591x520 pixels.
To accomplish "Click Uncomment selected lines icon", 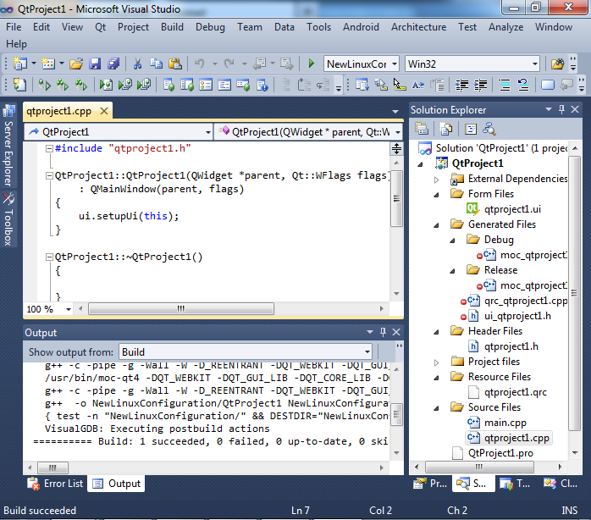I will point(523,85).
